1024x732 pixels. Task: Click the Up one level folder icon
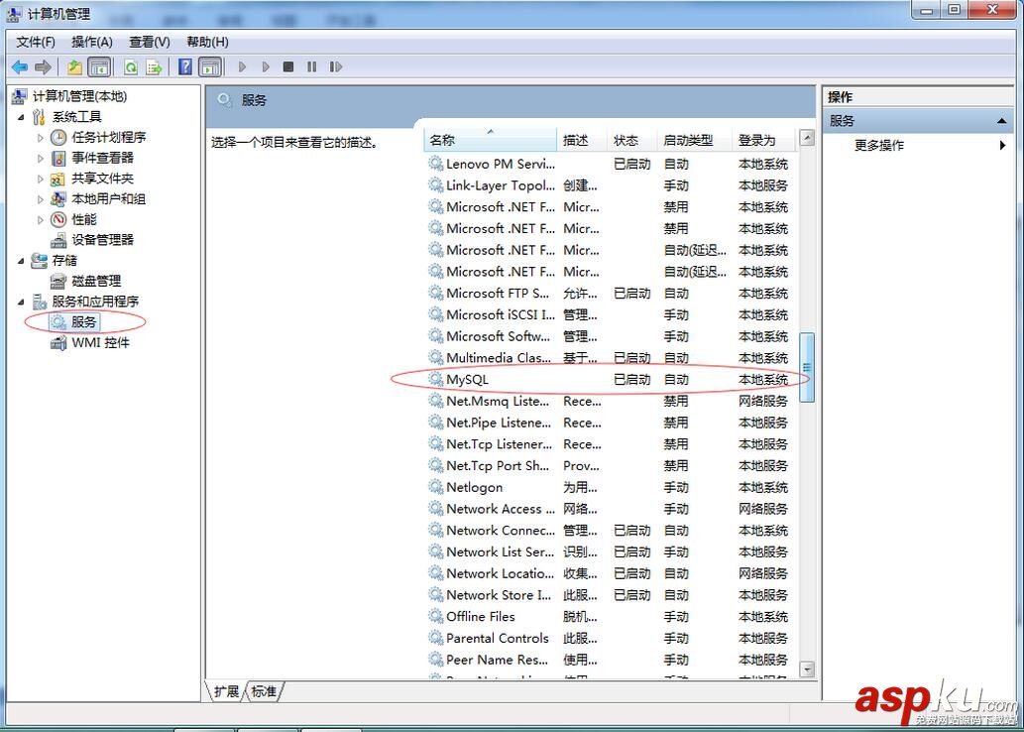(75, 66)
